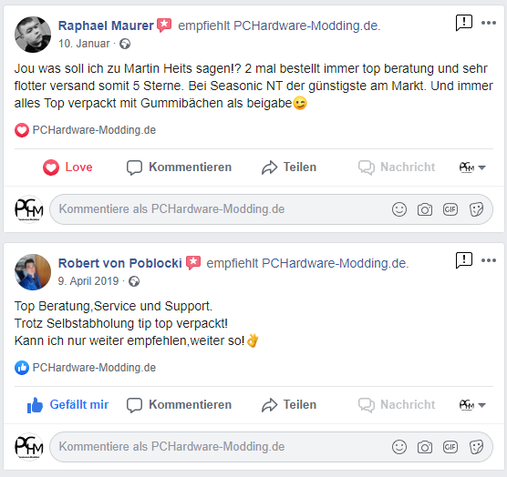The width and height of the screenshot is (507, 477).
Task: Click camera icon in Robert's comment box
Action: click(x=425, y=447)
